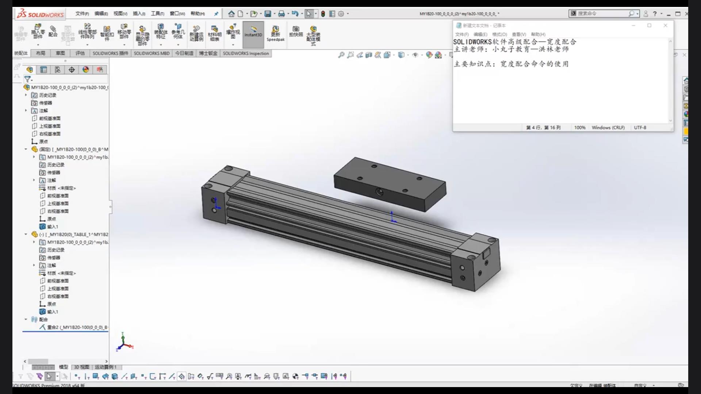Collapse the 配合 mates folder
Image resolution: width=701 pixels, height=394 pixels.
click(26, 319)
